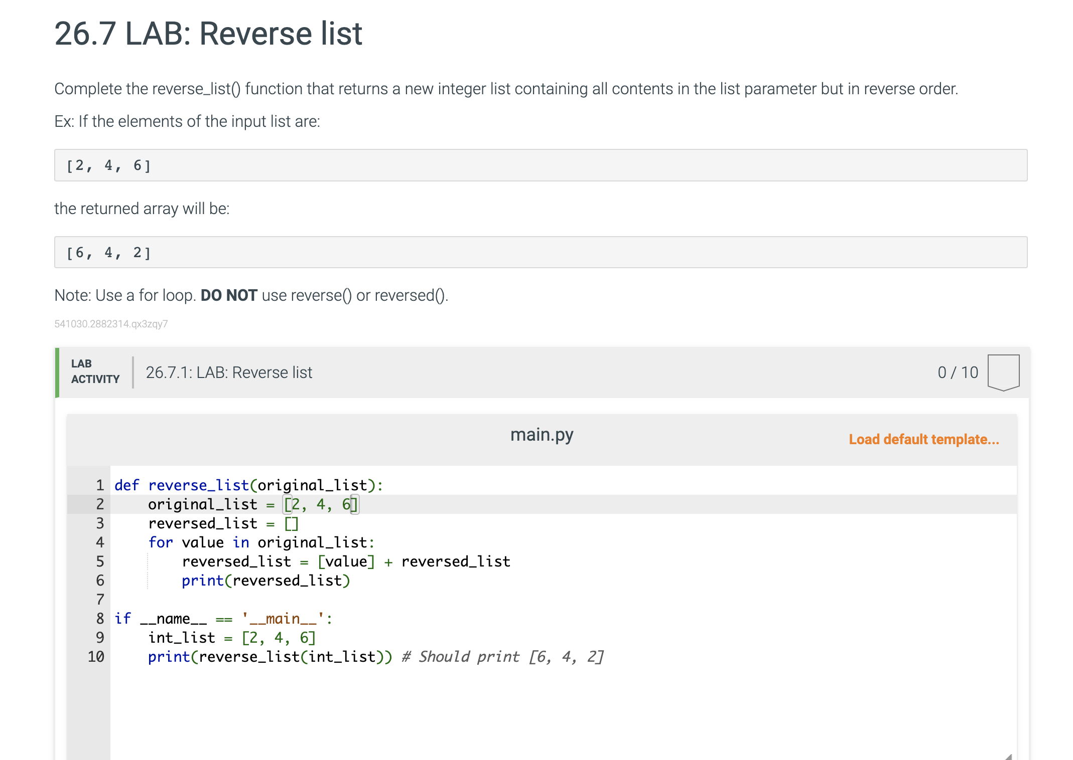The image size is (1073, 760).
Task: Click the 26.7.1: LAB: Reverse list title
Action: coord(229,372)
